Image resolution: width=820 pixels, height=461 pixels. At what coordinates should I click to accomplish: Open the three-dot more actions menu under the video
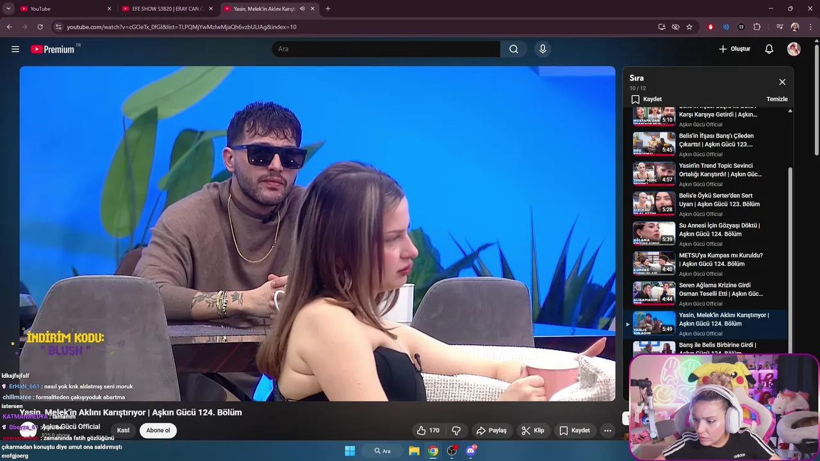point(607,430)
